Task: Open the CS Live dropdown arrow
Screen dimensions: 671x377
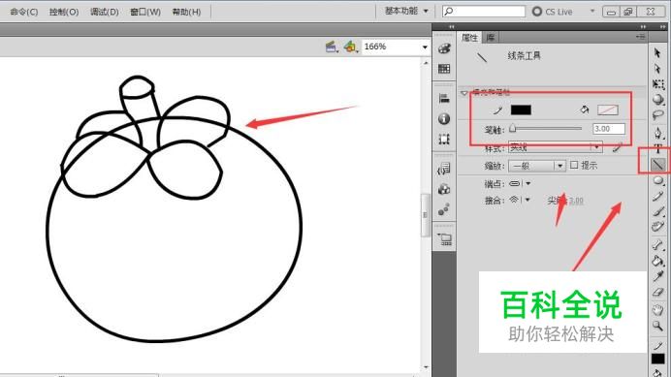Action: tap(592, 11)
